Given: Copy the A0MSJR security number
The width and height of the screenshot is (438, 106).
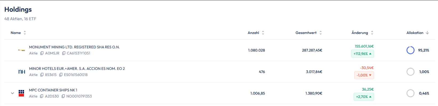Looking at the screenshot, I should coord(42,53).
